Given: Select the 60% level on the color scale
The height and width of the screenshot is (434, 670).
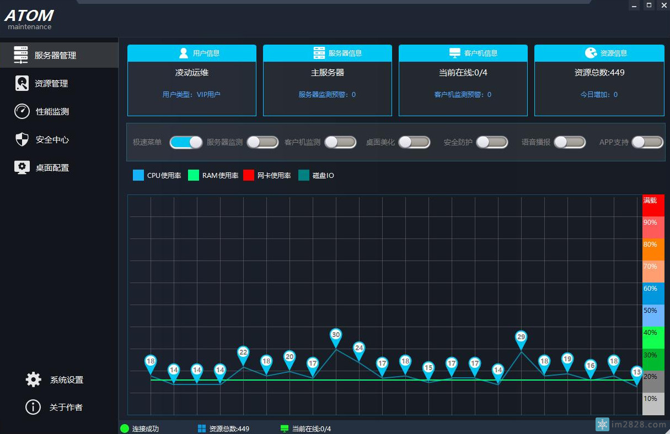Looking at the screenshot, I should coord(652,293).
